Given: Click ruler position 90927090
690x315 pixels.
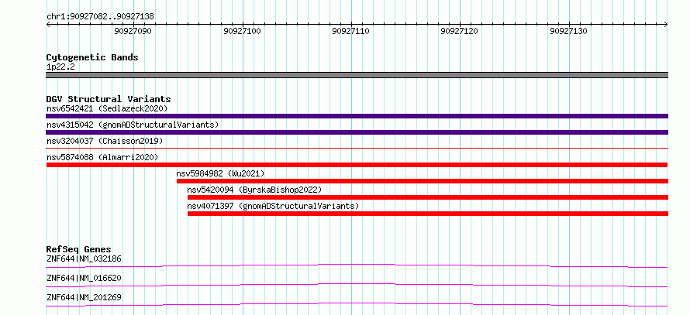Looking at the screenshot, I should 133,31.
